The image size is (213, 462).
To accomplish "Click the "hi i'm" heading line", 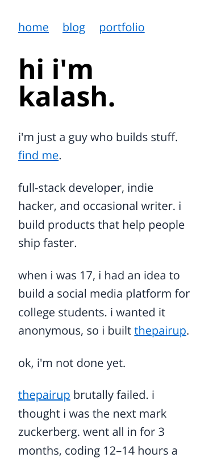I will [56, 69].
